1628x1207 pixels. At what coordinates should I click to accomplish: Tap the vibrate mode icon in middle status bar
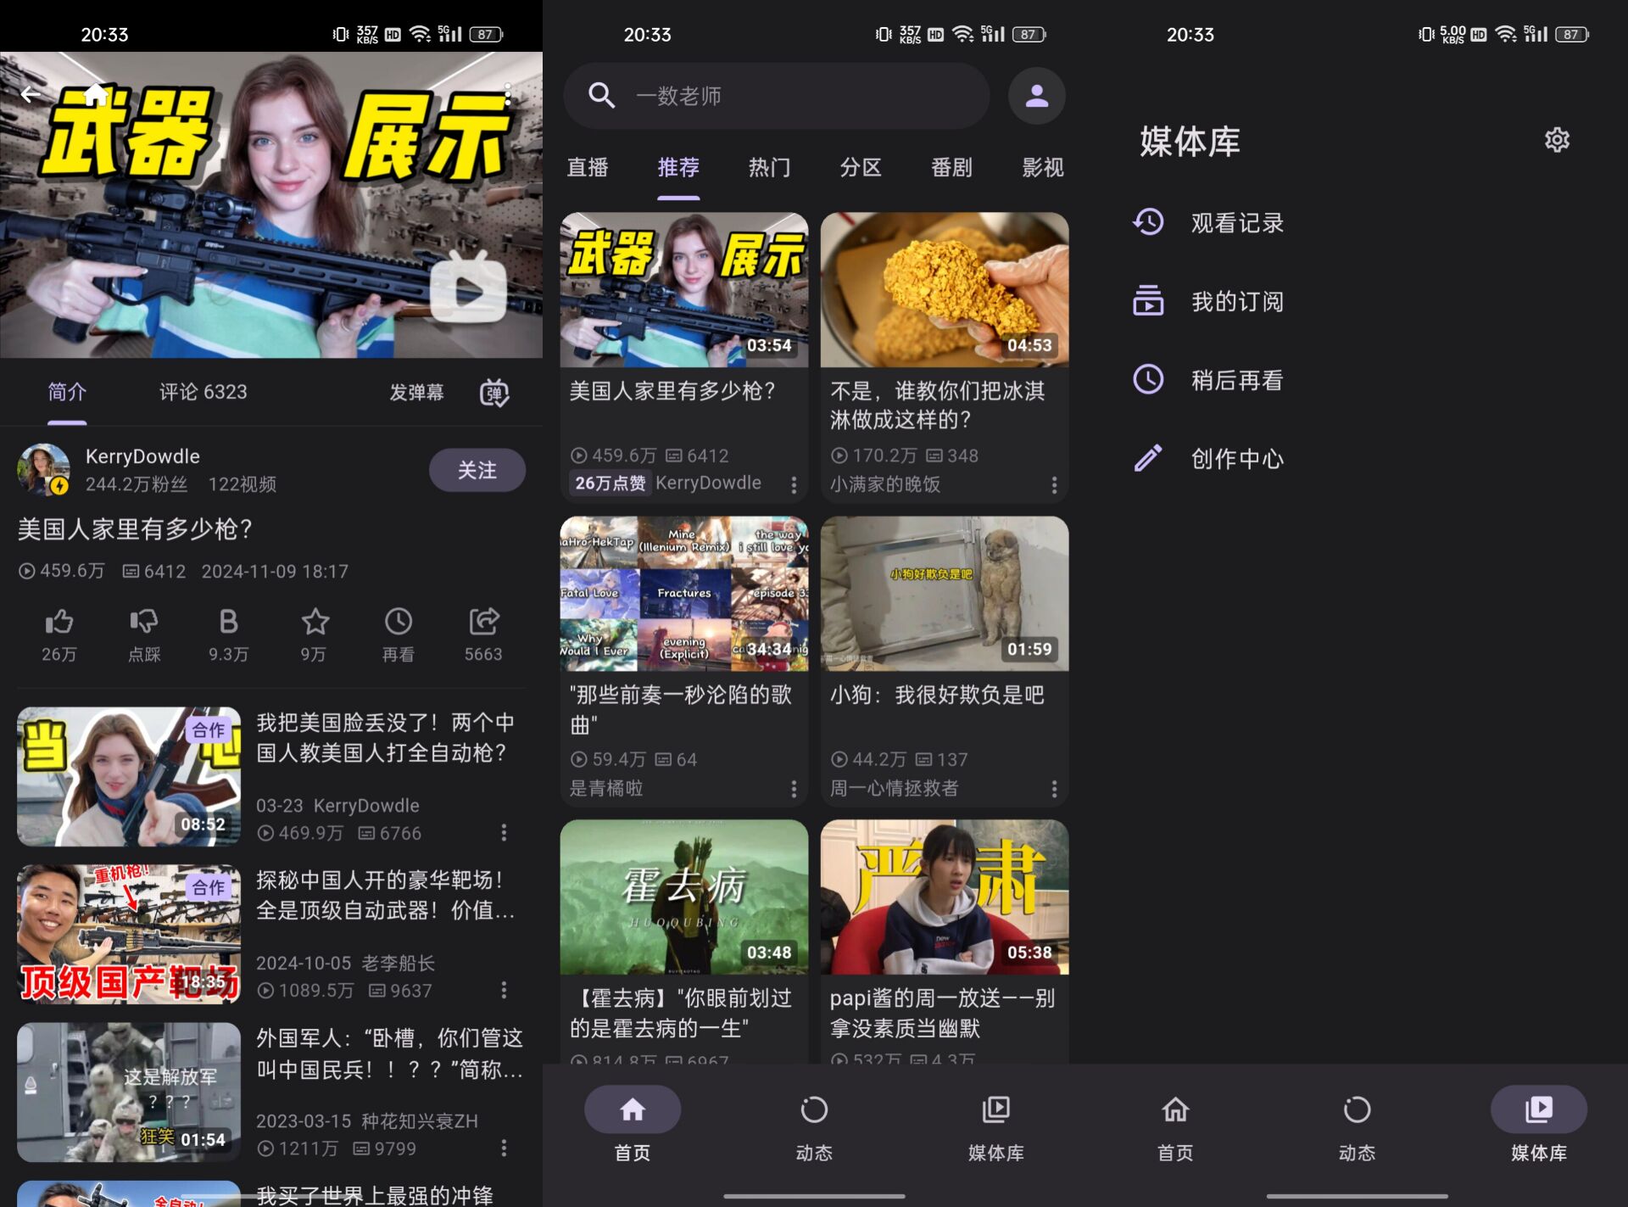(x=883, y=34)
